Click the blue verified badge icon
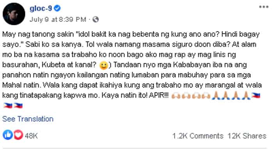273x150 pixels. tap(57, 8)
